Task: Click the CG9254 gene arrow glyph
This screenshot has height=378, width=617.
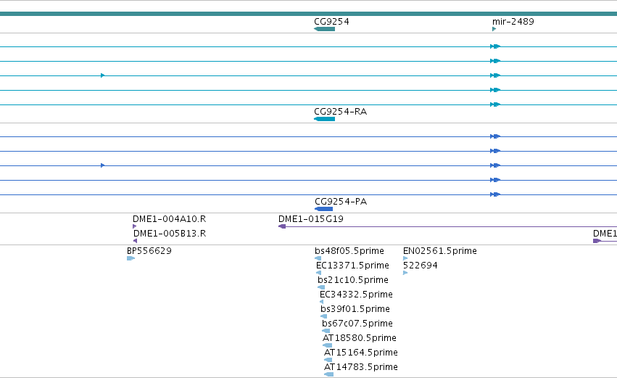Action: click(x=324, y=29)
